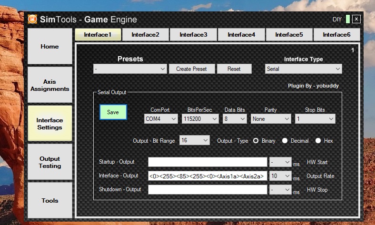
Task: Click the 'BitsPerSec' label
Action: 200,110
